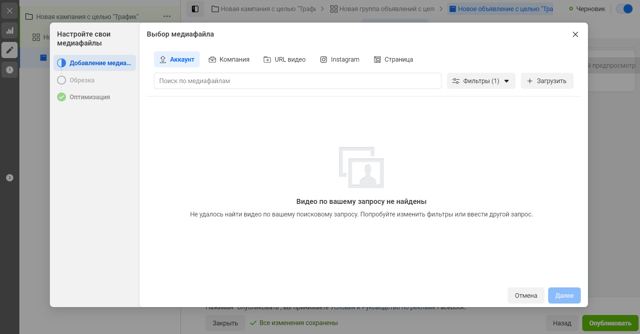
Task: Open the ad breadcrumb "Новое объявление с целью"
Action: (500, 9)
